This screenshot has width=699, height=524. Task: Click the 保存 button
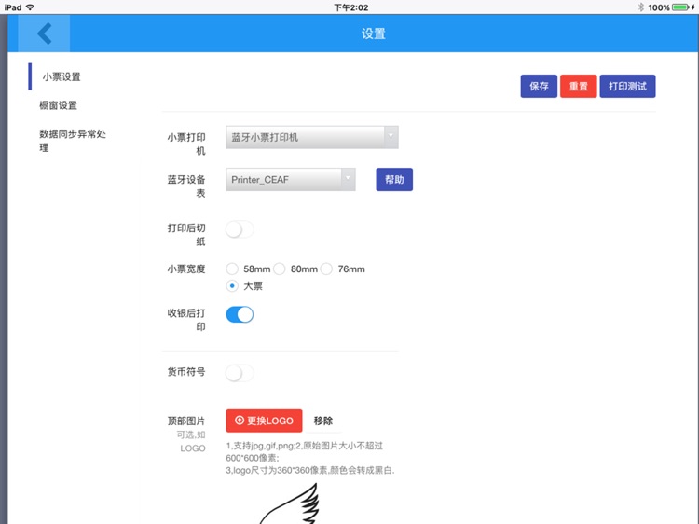539,86
